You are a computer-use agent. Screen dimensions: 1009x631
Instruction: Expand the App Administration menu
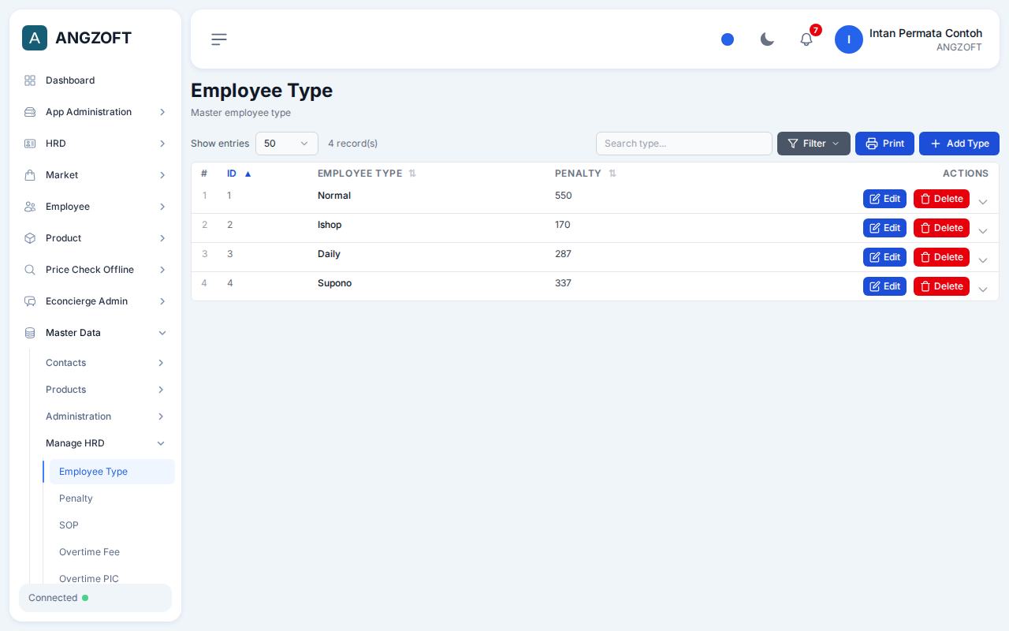(95, 112)
